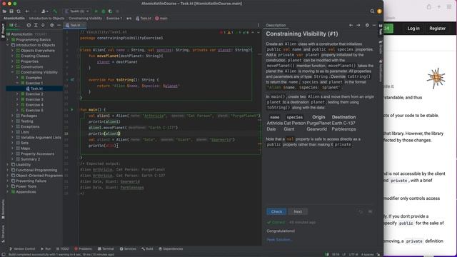The height and width of the screenshot is (257, 457).
Task: Open the Run tool window
Action: point(46,249)
